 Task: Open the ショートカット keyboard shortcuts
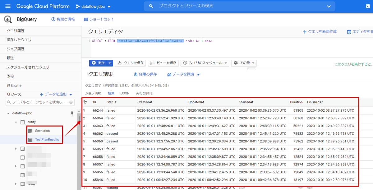click(x=99, y=19)
